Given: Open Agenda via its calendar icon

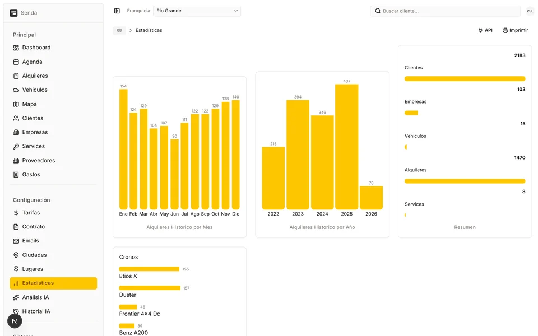Looking at the screenshot, I should point(16,62).
